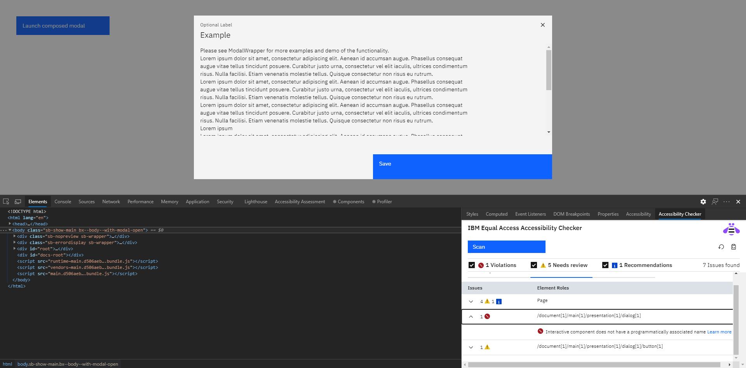This screenshot has width=746, height=368.
Task: Open the Lighthouse tab
Action: 256,202
